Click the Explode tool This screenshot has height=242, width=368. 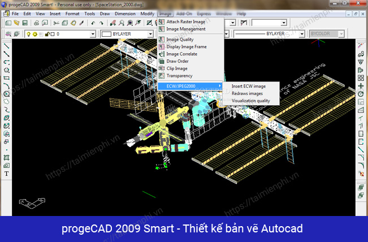pos(361,174)
